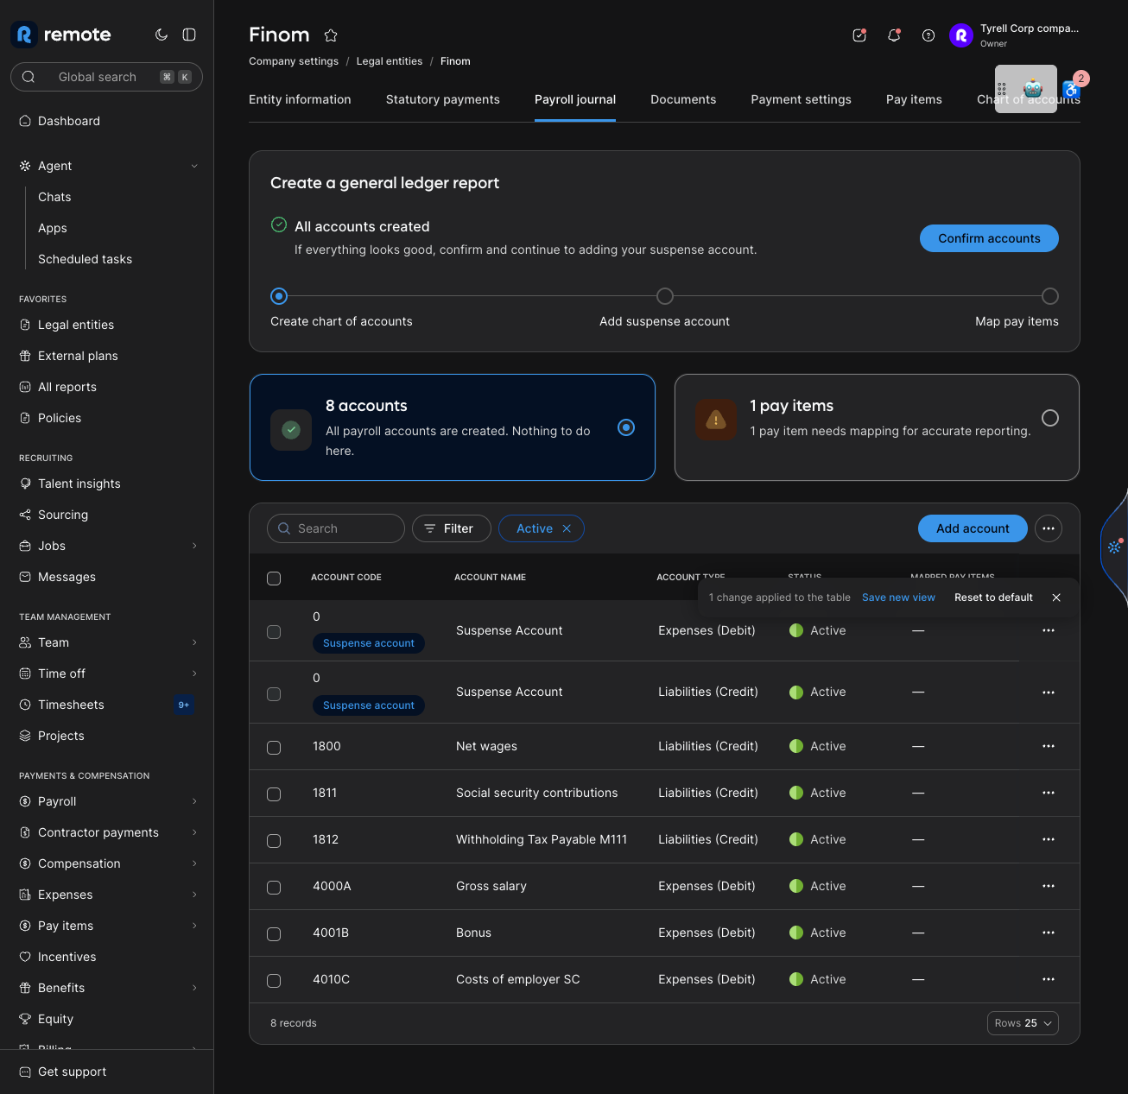Screen dimensions: 1128x1094
Task: Open row actions for Bonus account
Action: point(1049,933)
